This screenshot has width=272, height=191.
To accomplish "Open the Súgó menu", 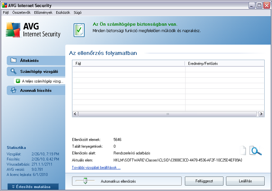I will click(77, 13).
